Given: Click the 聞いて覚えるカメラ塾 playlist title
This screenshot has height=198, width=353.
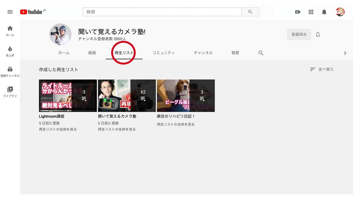Looking at the screenshot, I should 117,116.
